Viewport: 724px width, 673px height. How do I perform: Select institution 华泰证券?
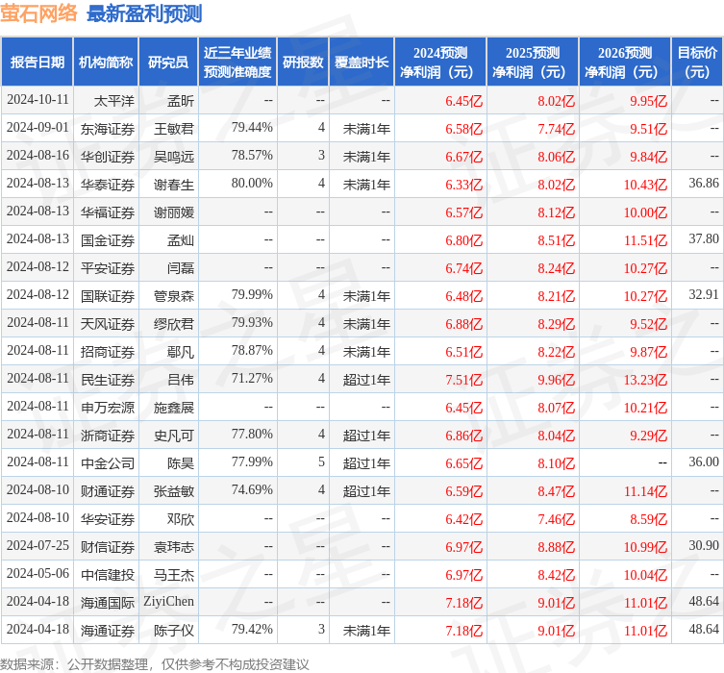pyautogui.click(x=107, y=185)
